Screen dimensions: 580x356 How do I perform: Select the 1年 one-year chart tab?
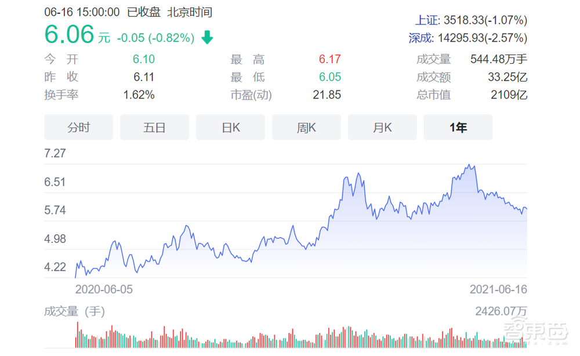coord(458,127)
